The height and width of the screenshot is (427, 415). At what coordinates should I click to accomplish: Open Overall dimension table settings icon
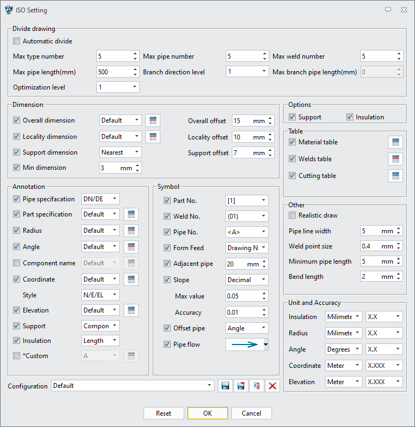click(x=153, y=120)
